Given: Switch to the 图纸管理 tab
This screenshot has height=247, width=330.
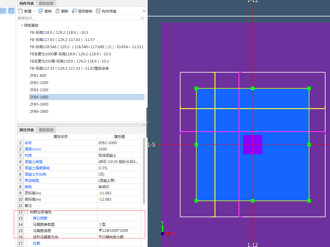Looking at the screenshot, I should point(46,3).
